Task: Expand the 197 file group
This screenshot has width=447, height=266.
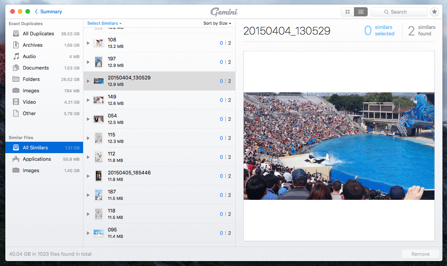Action: 88,62
